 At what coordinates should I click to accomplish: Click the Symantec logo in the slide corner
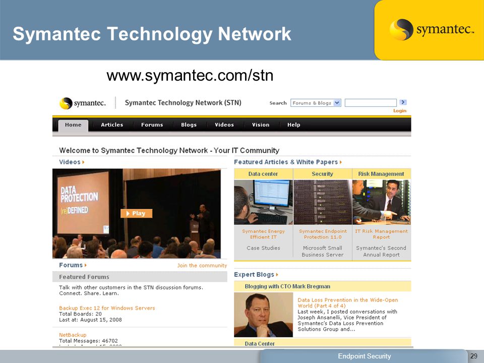432,30
